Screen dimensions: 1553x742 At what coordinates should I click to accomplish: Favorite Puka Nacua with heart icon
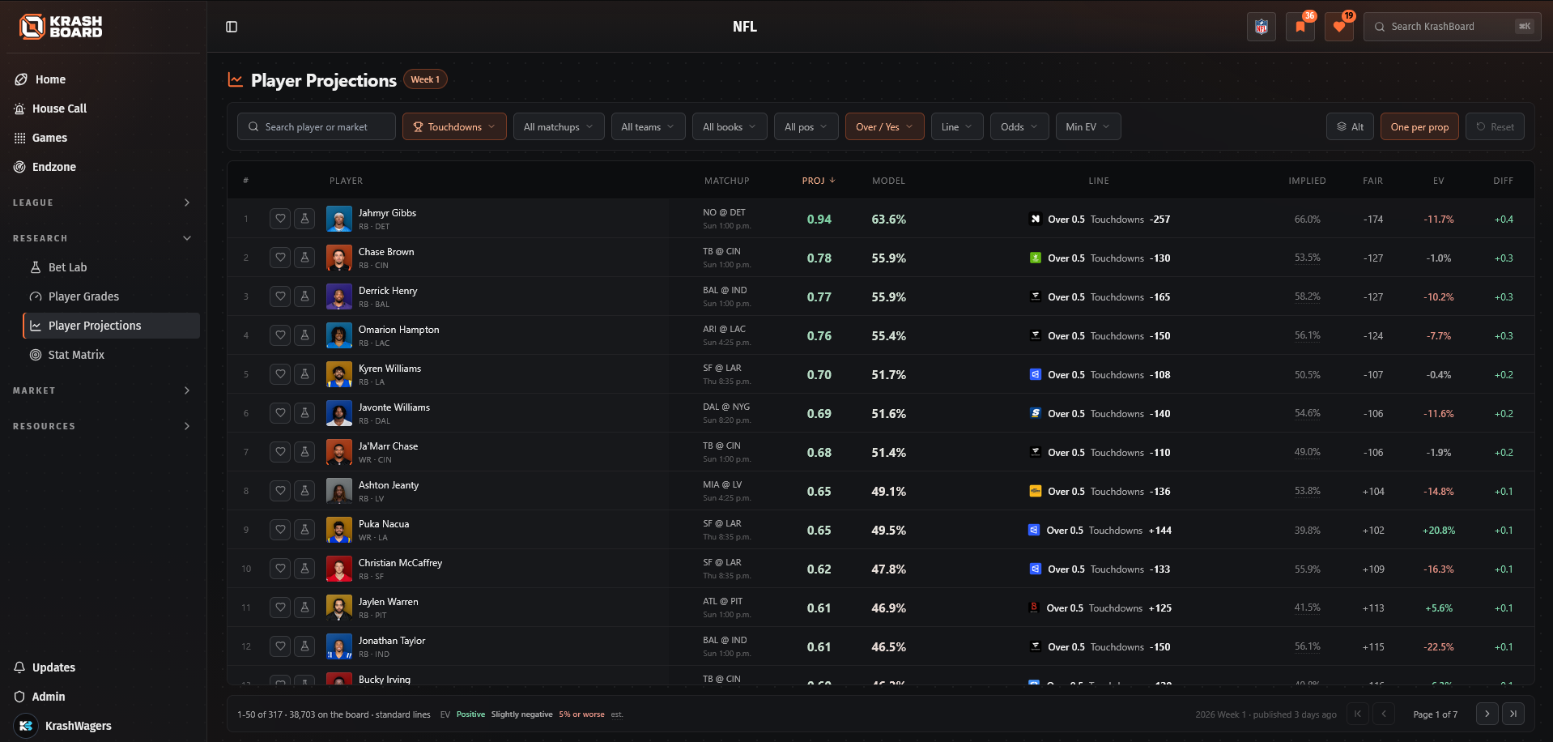(x=280, y=529)
